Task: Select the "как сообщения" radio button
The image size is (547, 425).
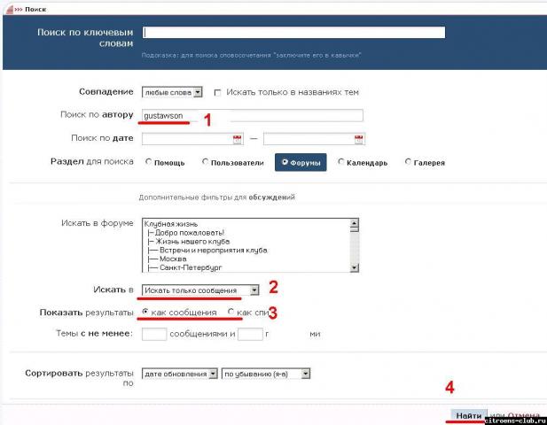Action: point(146,313)
